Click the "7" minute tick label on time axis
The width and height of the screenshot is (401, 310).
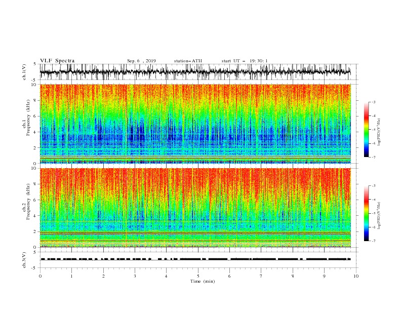click(261, 276)
